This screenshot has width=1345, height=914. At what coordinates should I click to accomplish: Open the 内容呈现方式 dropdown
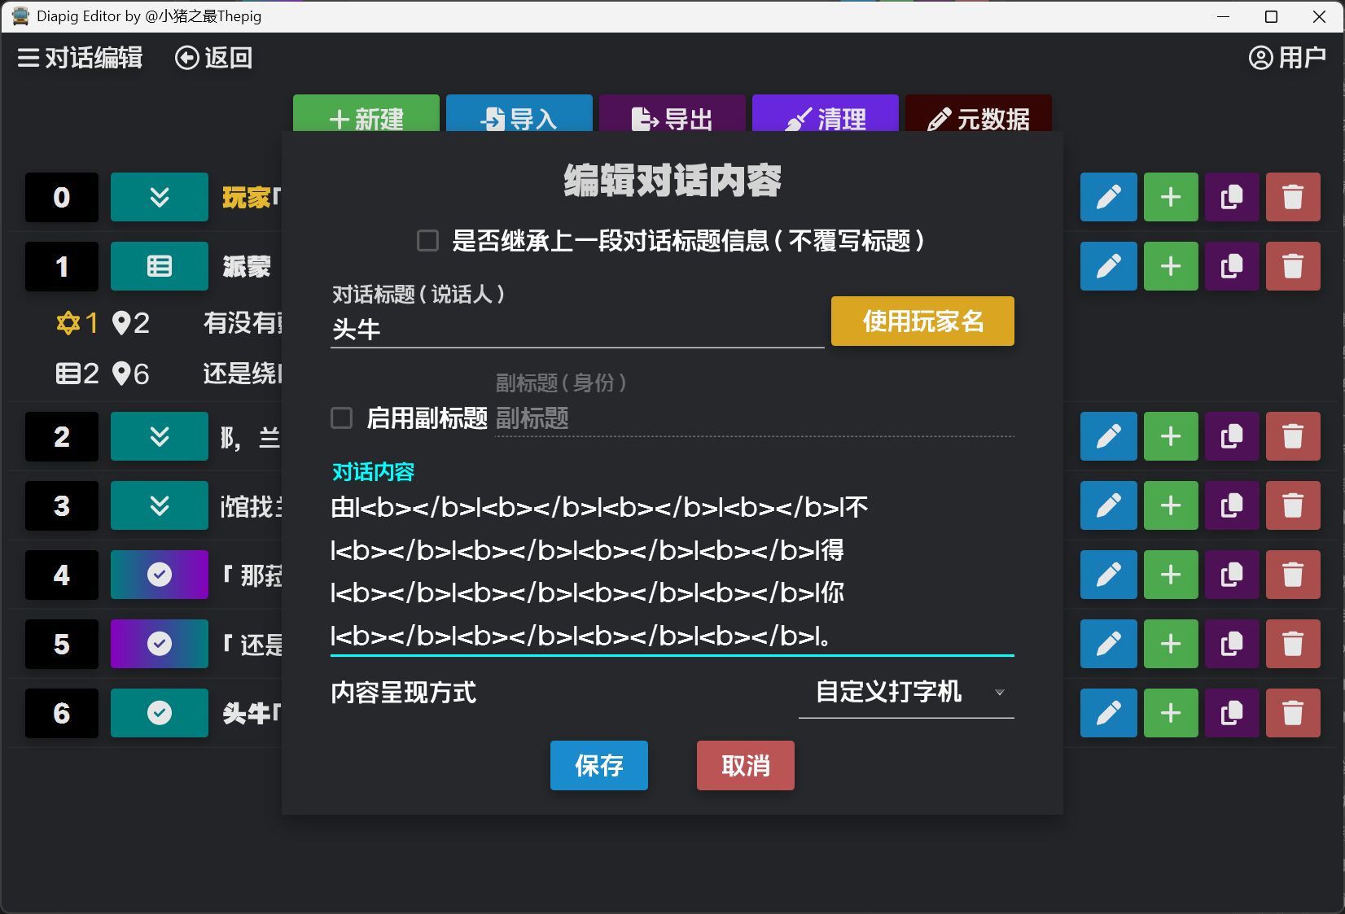click(x=905, y=693)
